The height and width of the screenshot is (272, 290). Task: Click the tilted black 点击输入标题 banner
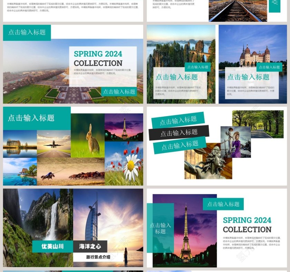point(179,133)
